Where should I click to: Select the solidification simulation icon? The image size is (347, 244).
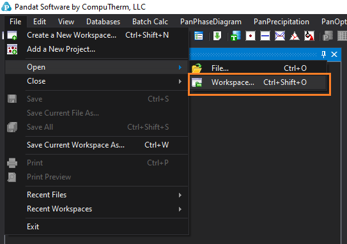click(x=309, y=36)
